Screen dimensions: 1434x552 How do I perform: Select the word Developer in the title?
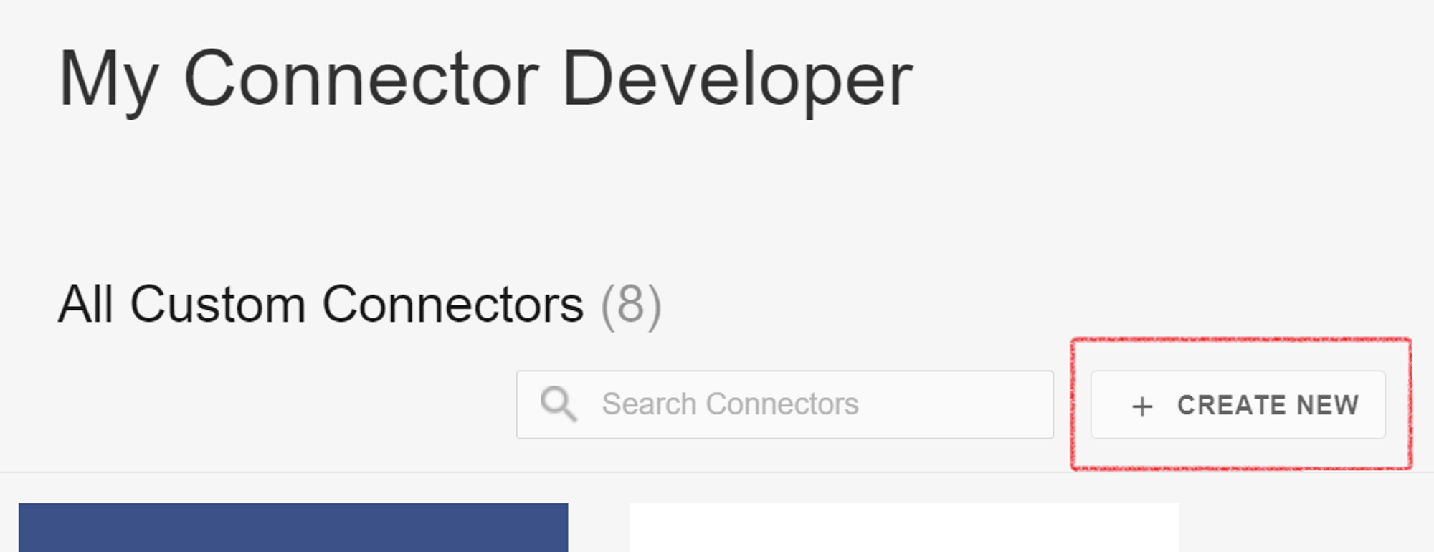point(737,80)
